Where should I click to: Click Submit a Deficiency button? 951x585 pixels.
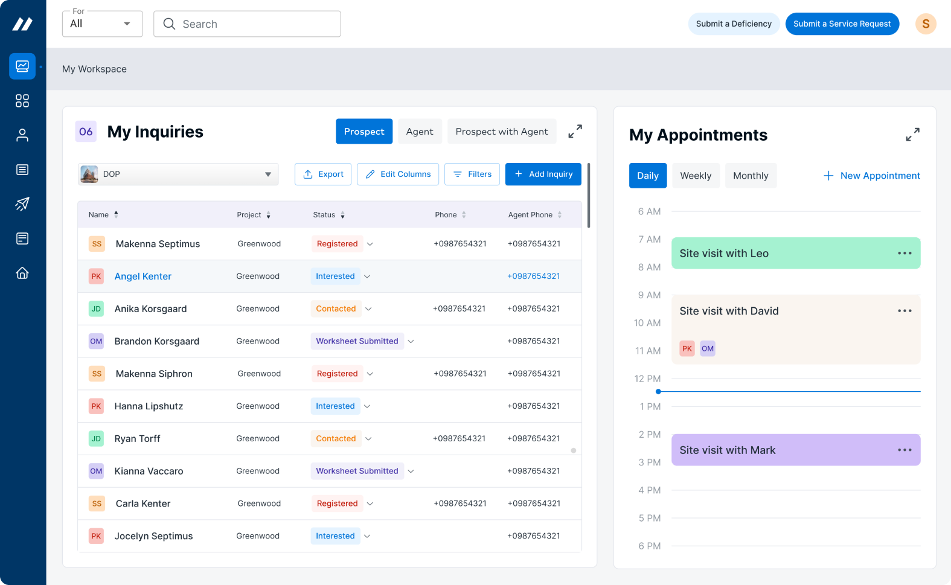[734, 24]
